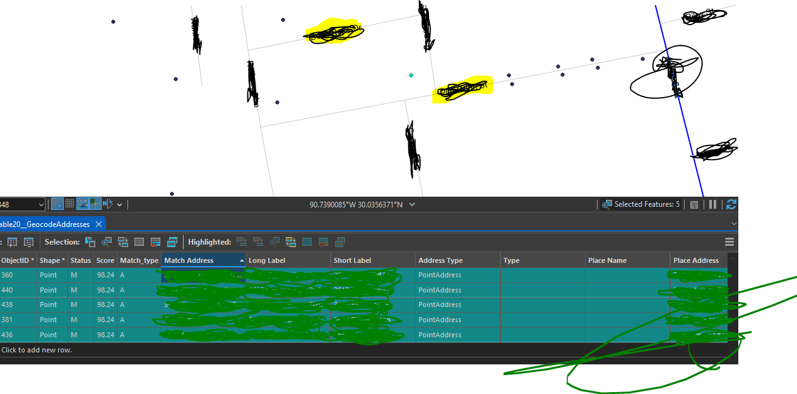Viewport: 797px width, 394px height.
Task: Click Match_type A cell in row 381
Action: coord(139,320)
